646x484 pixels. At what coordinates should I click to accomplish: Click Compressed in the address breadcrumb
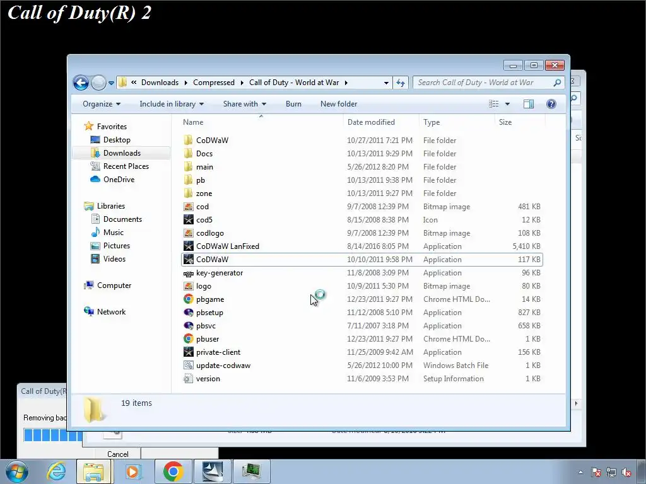[x=213, y=83]
